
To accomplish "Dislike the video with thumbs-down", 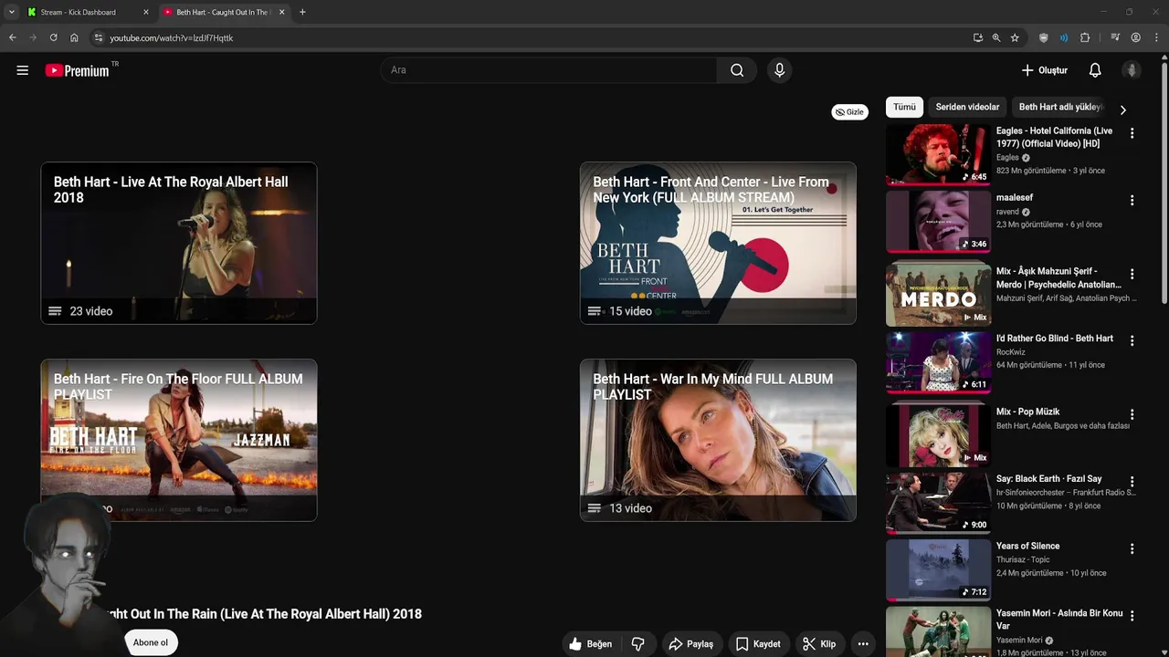I will 638,644.
